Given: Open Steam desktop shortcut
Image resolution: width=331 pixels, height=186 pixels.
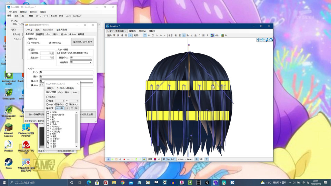Looking at the screenshot, I should point(9,164).
